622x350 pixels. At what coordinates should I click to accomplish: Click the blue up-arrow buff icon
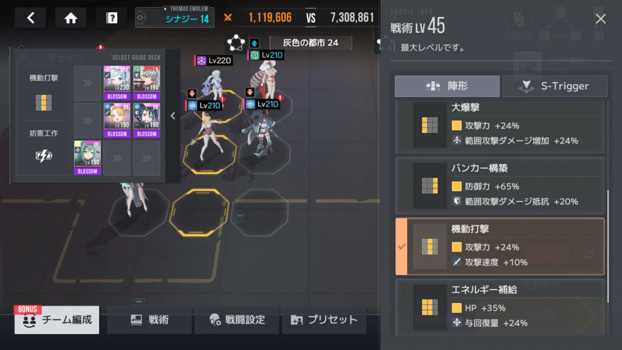(255, 43)
